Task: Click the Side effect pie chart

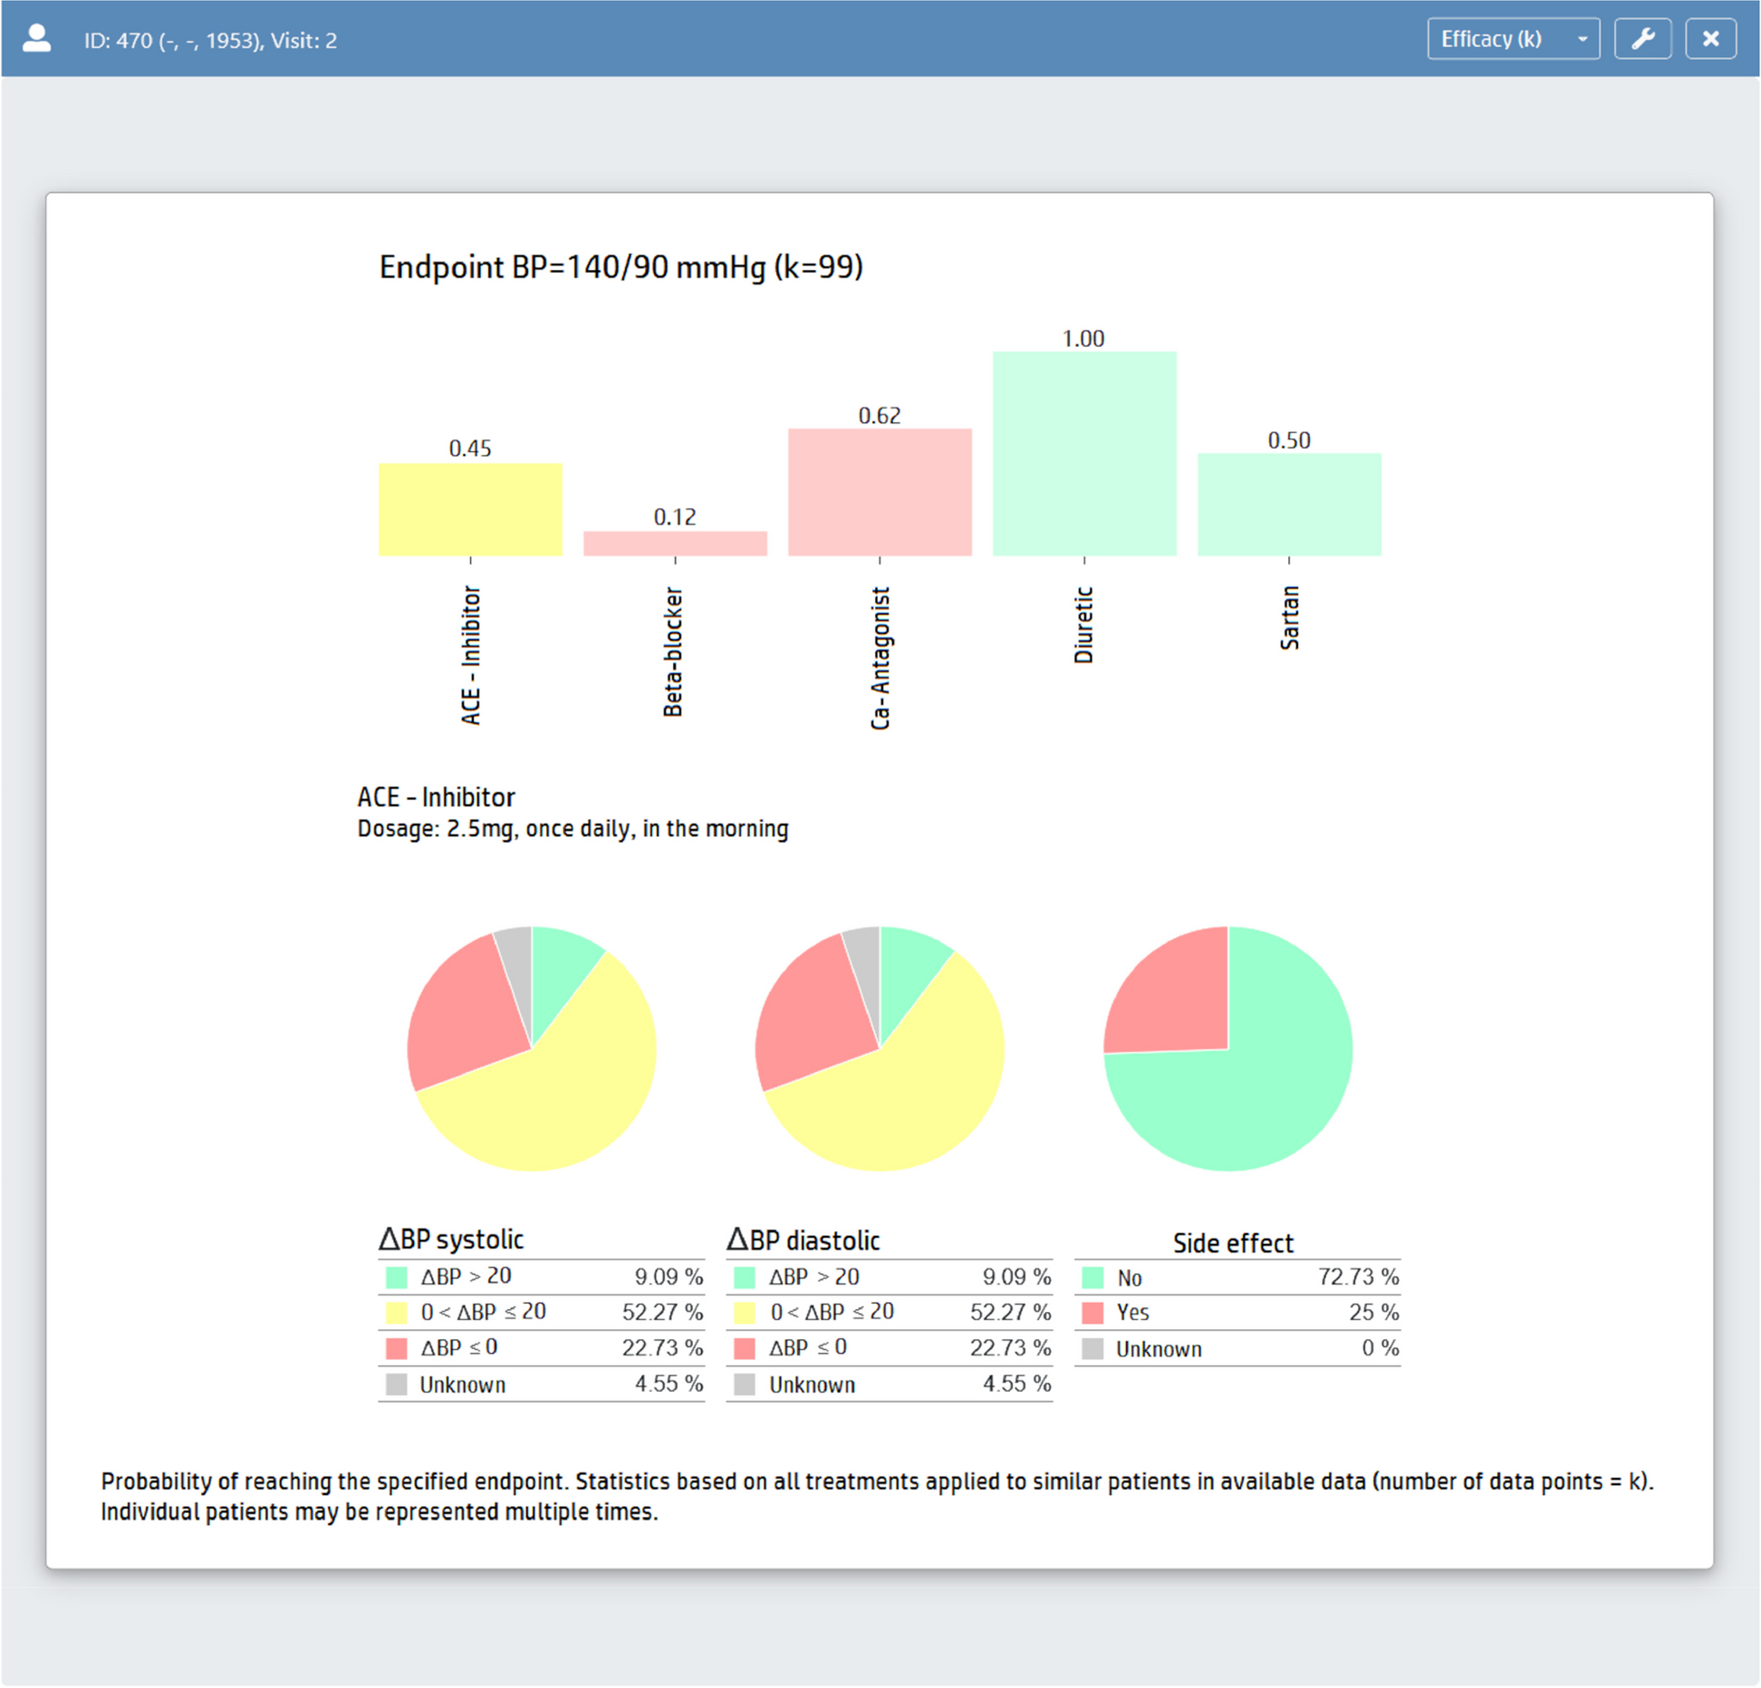Action: click(x=1227, y=1048)
